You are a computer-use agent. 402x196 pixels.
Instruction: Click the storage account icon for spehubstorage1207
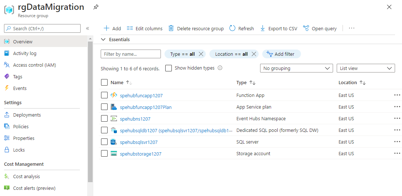pyautogui.click(x=113, y=154)
